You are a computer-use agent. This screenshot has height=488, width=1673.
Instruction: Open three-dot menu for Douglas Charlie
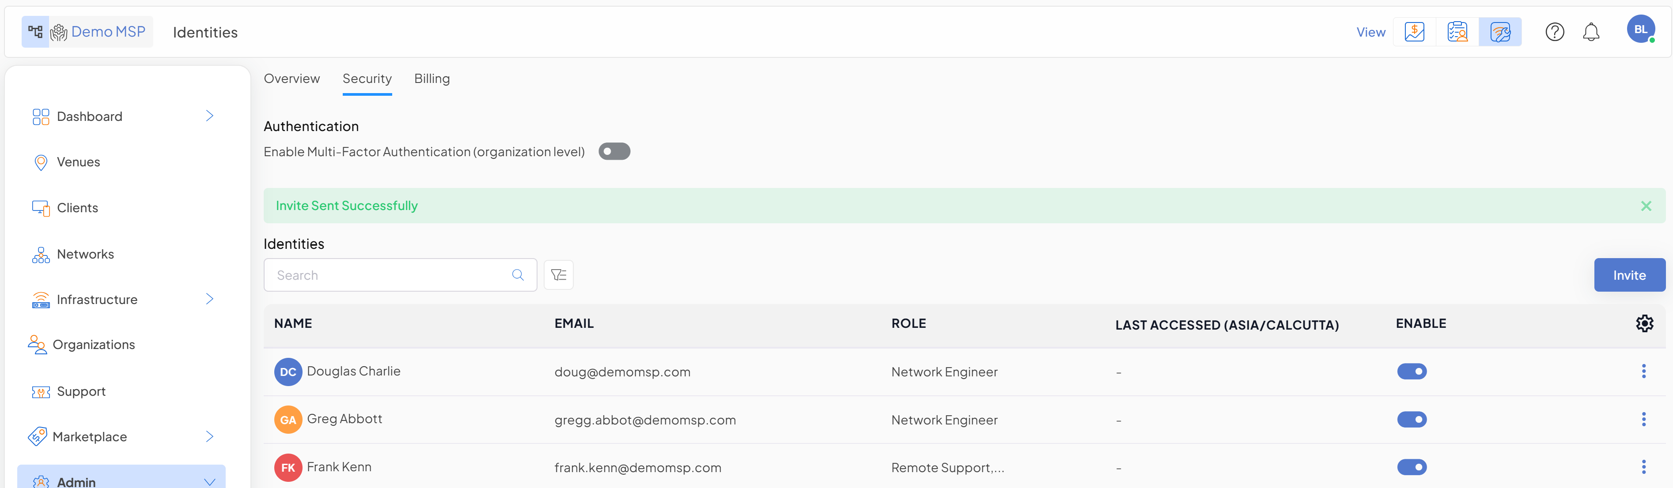[x=1643, y=371]
